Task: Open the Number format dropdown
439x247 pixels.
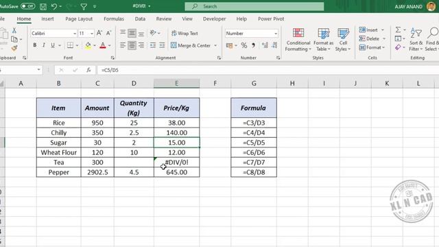Action: click(x=276, y=34)
